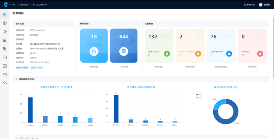The height and width of the screenshot is (139, 274).
Task: Select the hierarchy structure icon in sidebar
Action: coord(5,40)
